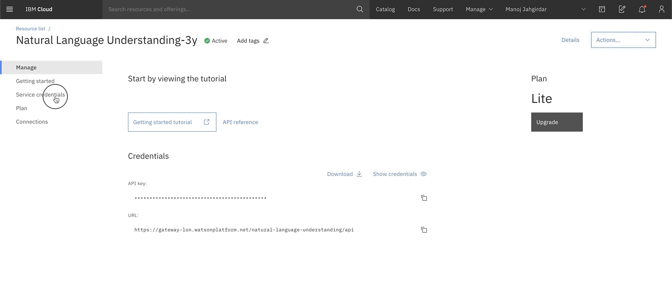Screen dimensions: 672x300
Task: Click the download arrow icon beside Download
Action: [x=359, y=174]
